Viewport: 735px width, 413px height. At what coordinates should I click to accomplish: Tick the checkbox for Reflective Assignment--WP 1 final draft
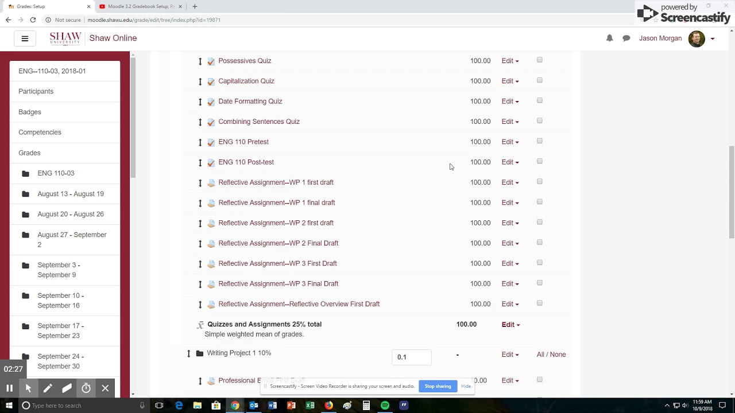coord(540,202)
